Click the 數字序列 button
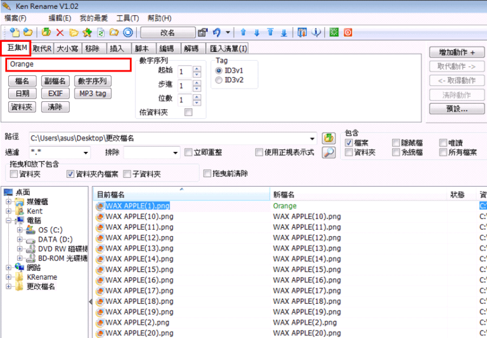487x338 pixels. (92, 81)
